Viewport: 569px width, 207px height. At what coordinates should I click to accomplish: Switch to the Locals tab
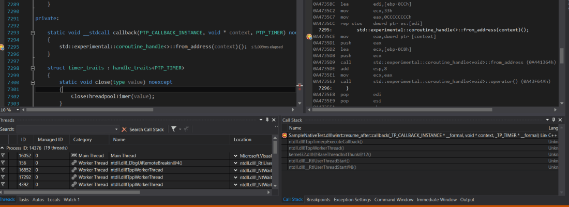tap(54, 199)
